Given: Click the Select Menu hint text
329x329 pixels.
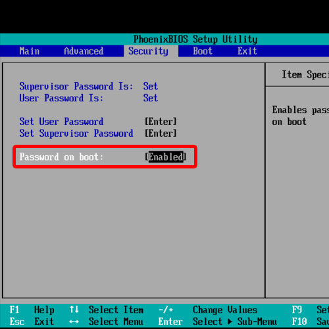Looking at the screenshot, I should click(x=116, y=322).
